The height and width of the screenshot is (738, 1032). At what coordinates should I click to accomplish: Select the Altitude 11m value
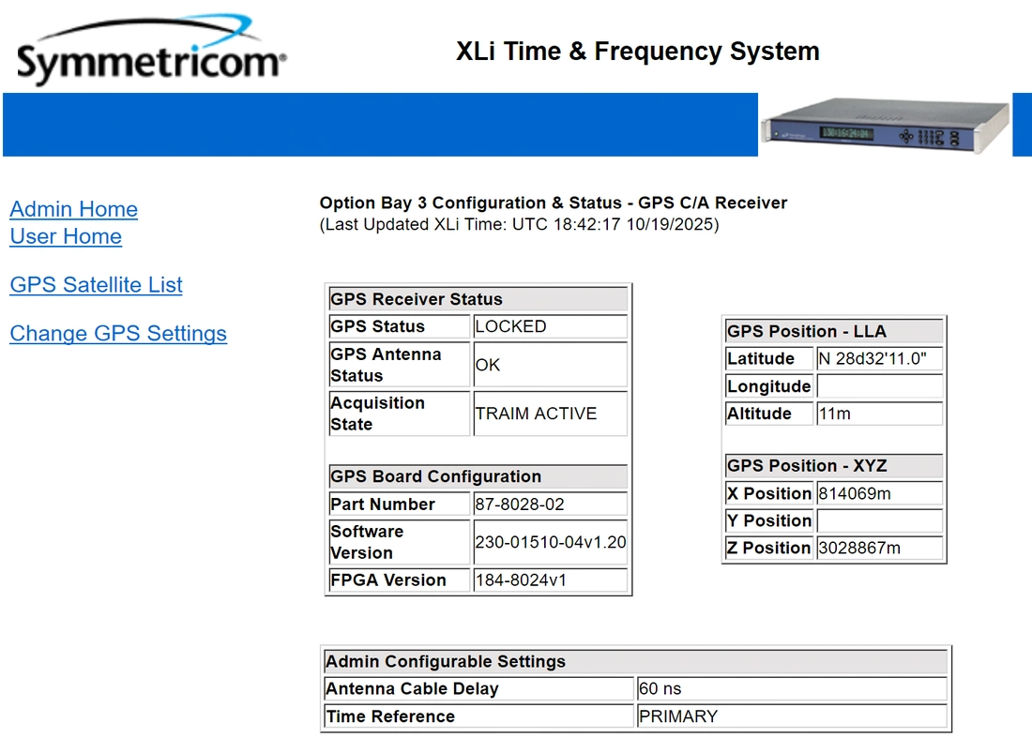click(x=879, y=414)
